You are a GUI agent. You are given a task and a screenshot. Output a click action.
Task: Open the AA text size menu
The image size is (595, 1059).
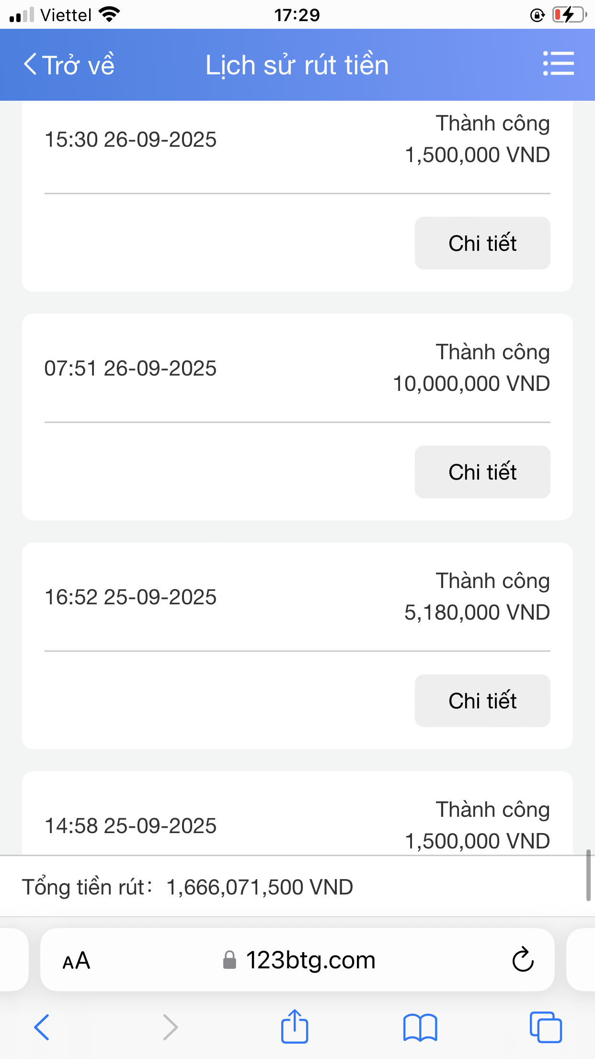click(76, 960)
